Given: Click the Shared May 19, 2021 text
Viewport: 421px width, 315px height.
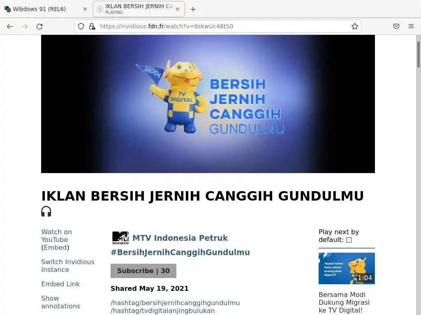Looking at the screenshot, I should 150,288.
